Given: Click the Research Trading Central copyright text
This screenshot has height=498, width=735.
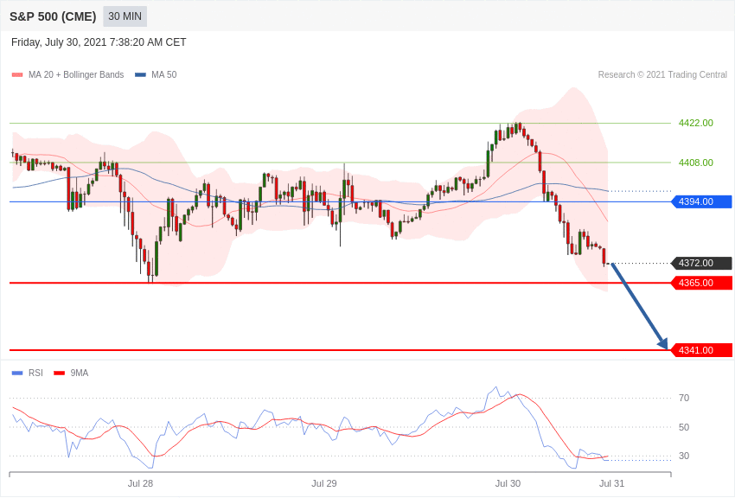Looking at the screenshot, I should (662, 75).
